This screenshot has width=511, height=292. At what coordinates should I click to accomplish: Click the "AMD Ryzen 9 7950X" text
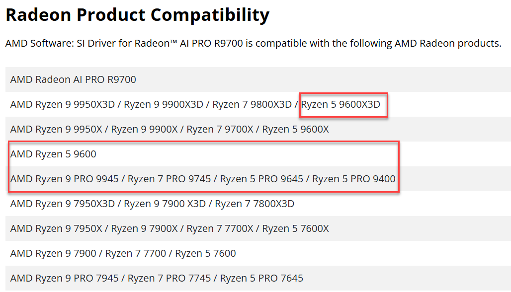56,228
